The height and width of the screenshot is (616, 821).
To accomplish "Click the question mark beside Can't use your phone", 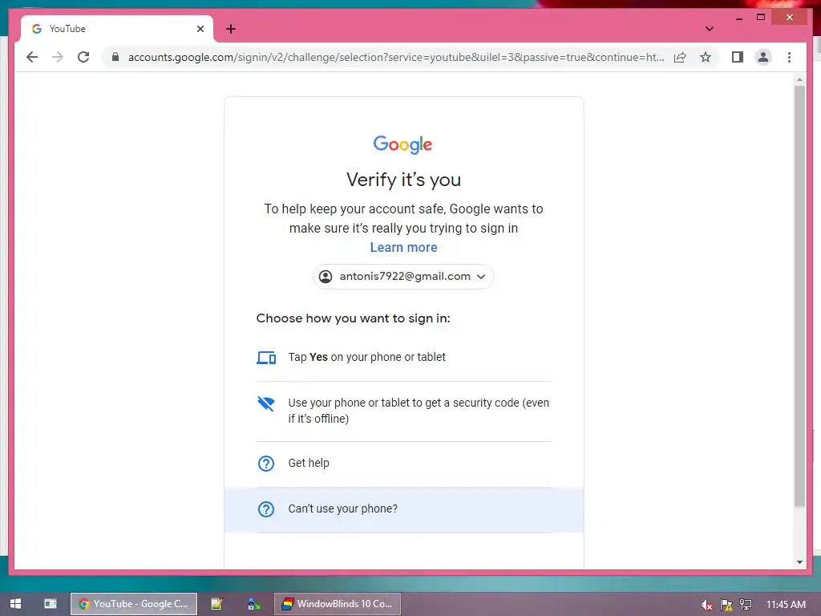I will pyautogui.click(x=266, y=509).
